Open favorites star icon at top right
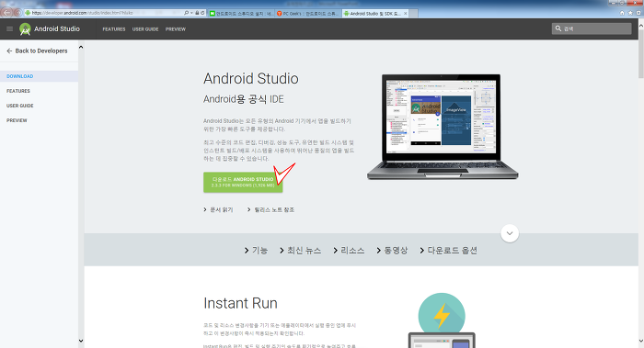The height and width of the screenshot is (348, 644). point(630,13)
